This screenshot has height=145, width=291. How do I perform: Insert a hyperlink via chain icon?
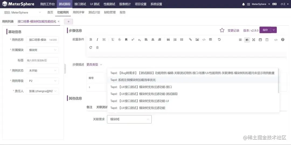click(x=190, y=40)
